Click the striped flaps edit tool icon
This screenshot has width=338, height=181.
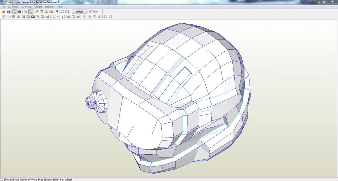[18, 17]
